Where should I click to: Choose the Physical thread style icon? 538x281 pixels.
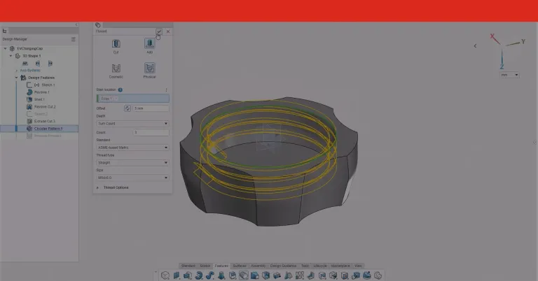(x=150, y=68)
